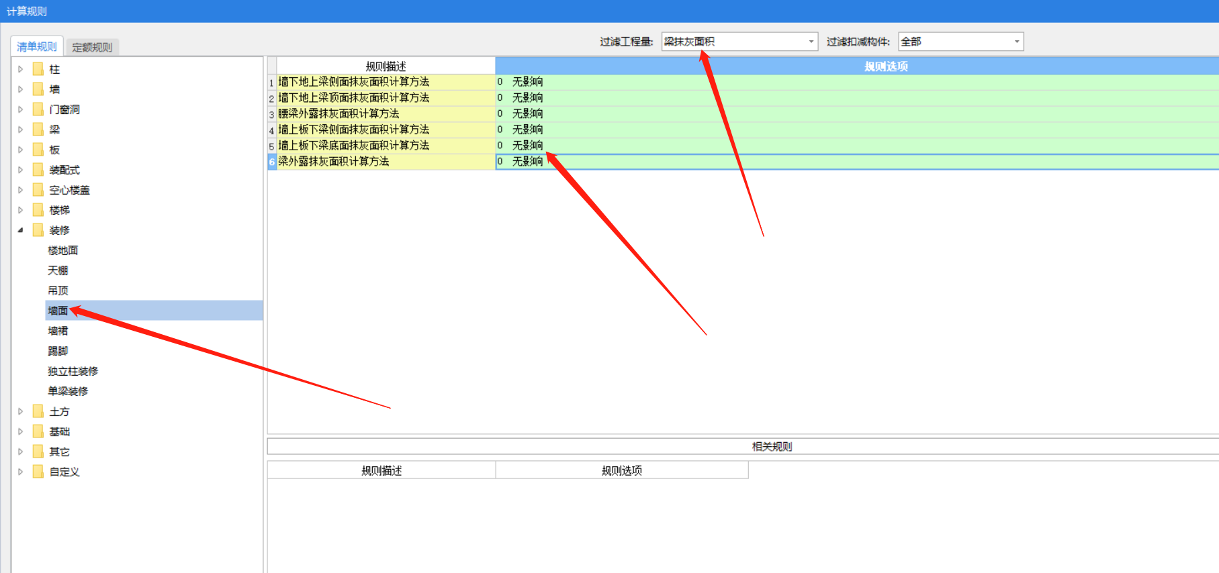Expand the 空心楼盖 tree node
The image size is (1219, 573).
tap(20, 190)
